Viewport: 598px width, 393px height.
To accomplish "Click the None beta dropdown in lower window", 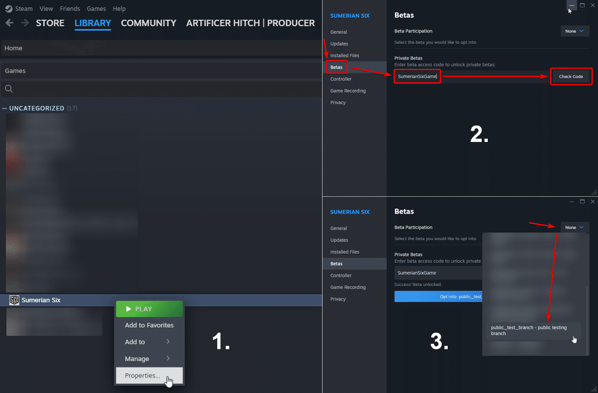I will tap(575, 227).
